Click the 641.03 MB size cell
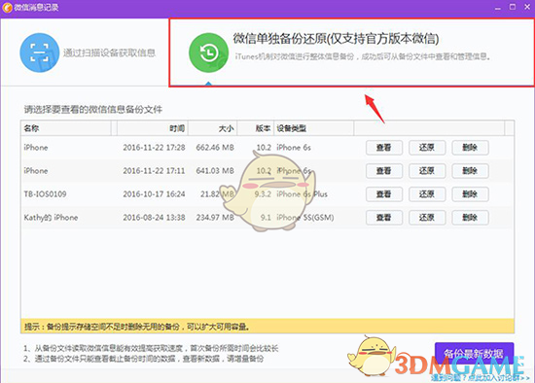 pyautogui.click(x=215, y=171)
